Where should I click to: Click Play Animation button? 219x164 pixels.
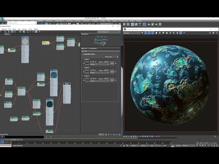(203, 145)
